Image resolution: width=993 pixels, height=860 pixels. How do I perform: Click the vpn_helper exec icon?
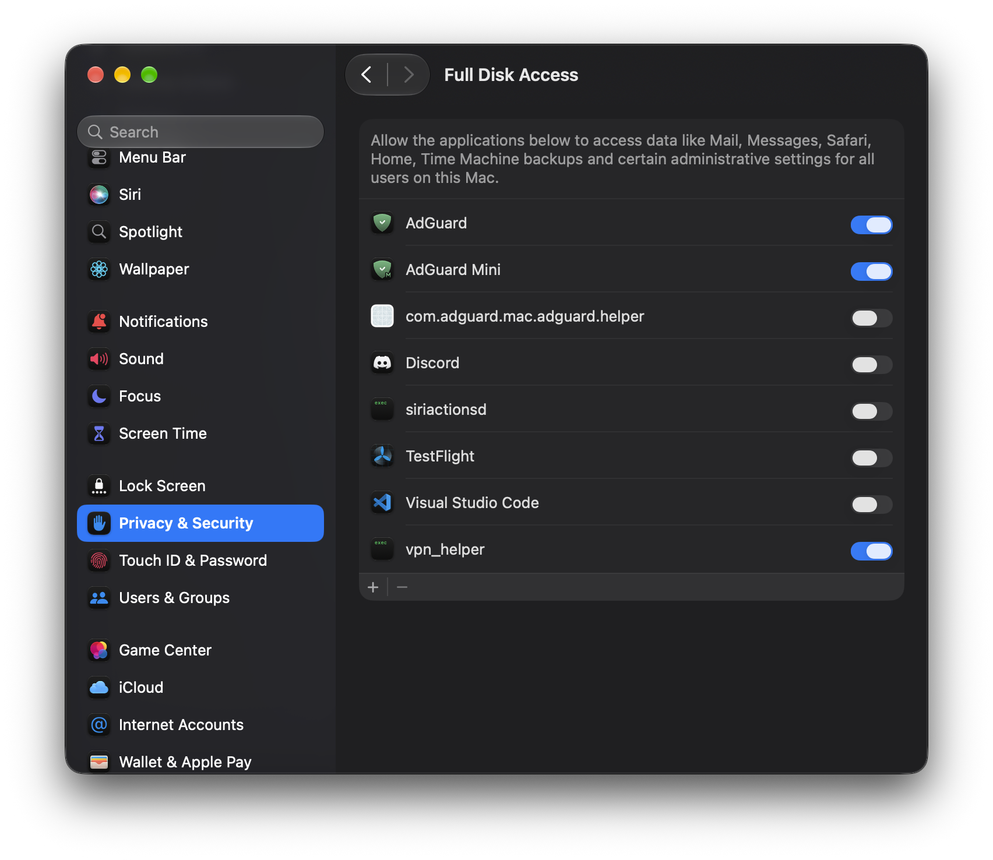coord(382,549)
